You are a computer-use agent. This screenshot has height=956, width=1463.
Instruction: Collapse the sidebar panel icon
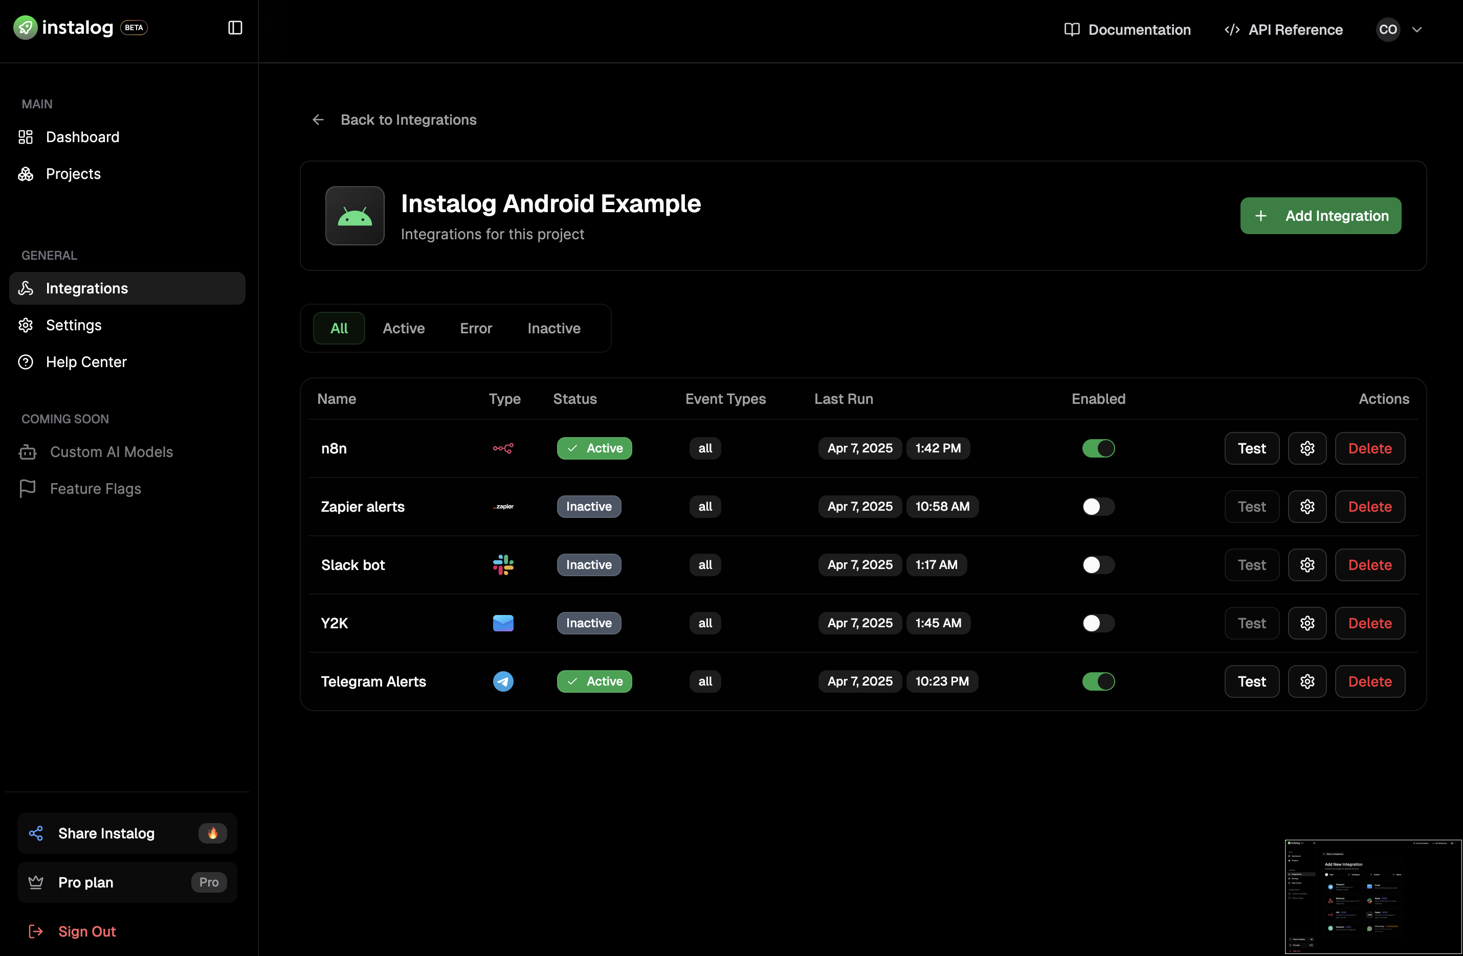pyautogui.click(x=235, y=28)
